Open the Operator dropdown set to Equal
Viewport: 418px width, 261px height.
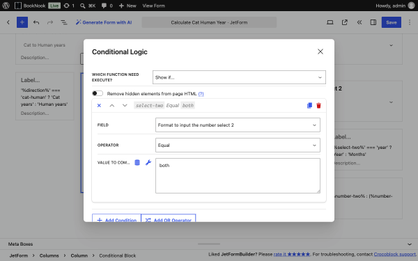238,145
